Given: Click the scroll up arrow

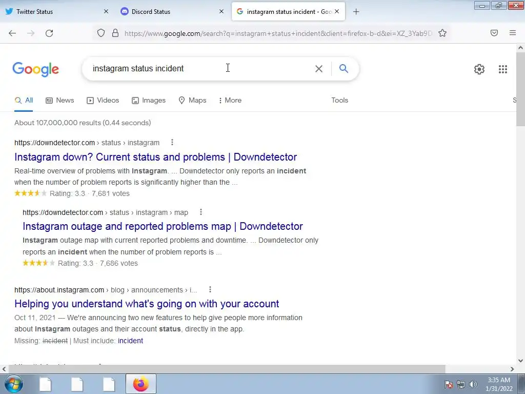Looking at the screenshot, I should [x=520, y=48].
